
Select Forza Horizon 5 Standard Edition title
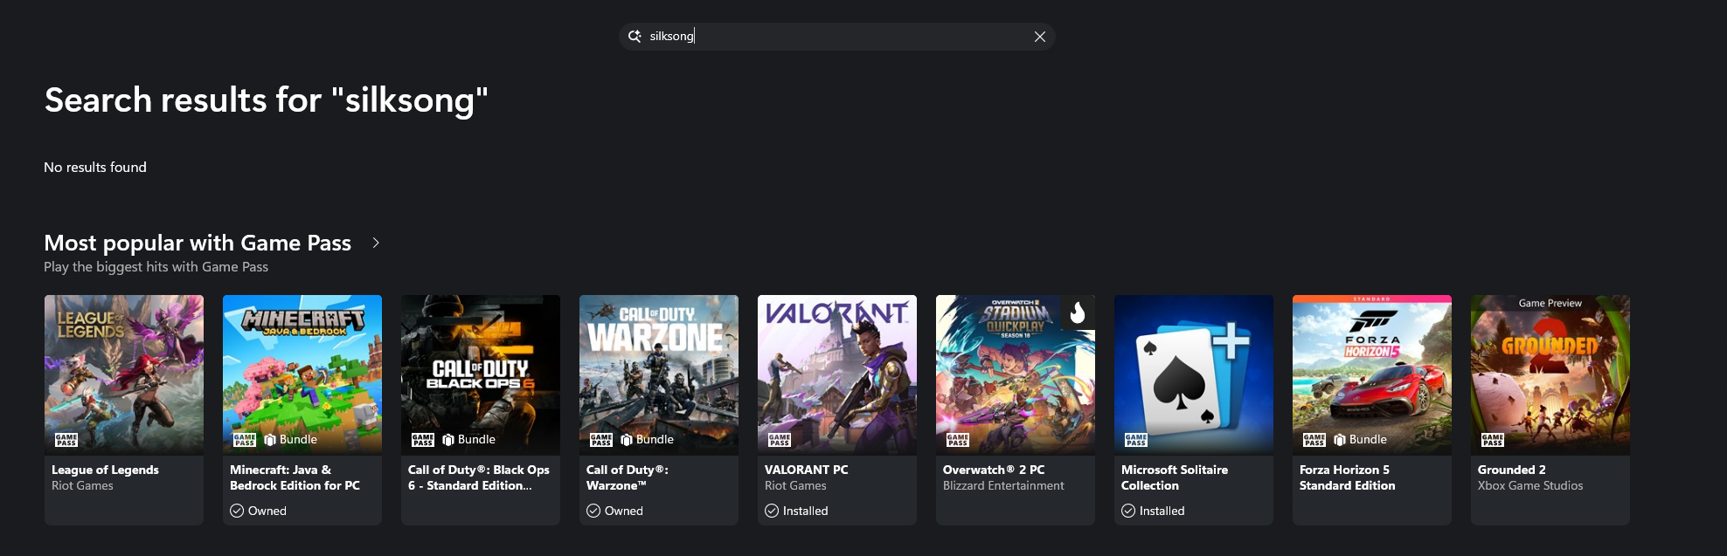[x=1347, y=477]
